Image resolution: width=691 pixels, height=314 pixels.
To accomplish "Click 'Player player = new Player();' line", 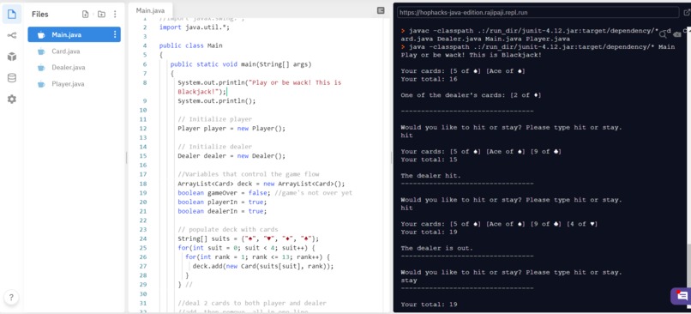I will tap(231, 129).
